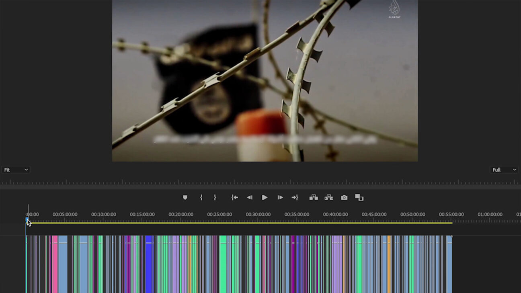The image size is (521, 293).
Task: Capture a frame with the camera icon
Action: pos(344,197)
